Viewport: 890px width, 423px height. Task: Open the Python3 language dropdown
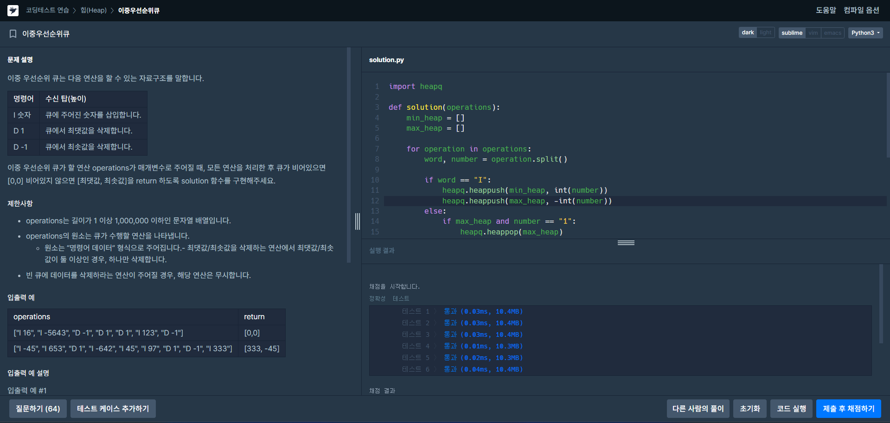865,33
